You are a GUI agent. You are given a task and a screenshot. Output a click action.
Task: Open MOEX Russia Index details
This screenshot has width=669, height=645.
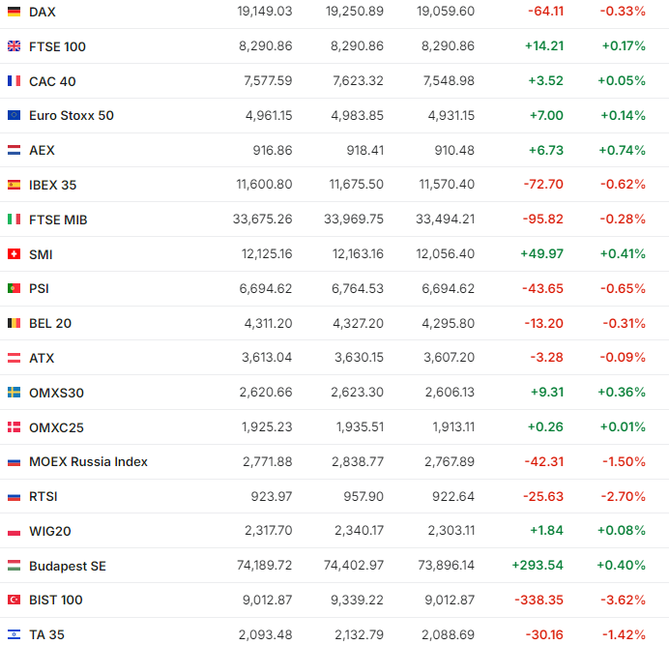(88, 462)
